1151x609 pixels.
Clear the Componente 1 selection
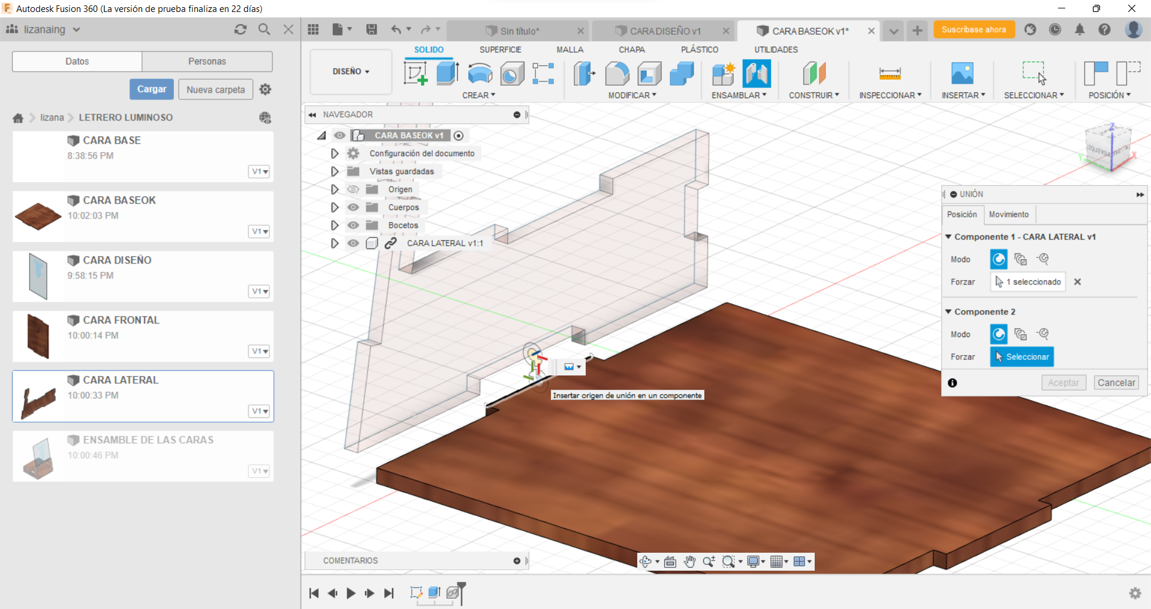(1077, 282)
